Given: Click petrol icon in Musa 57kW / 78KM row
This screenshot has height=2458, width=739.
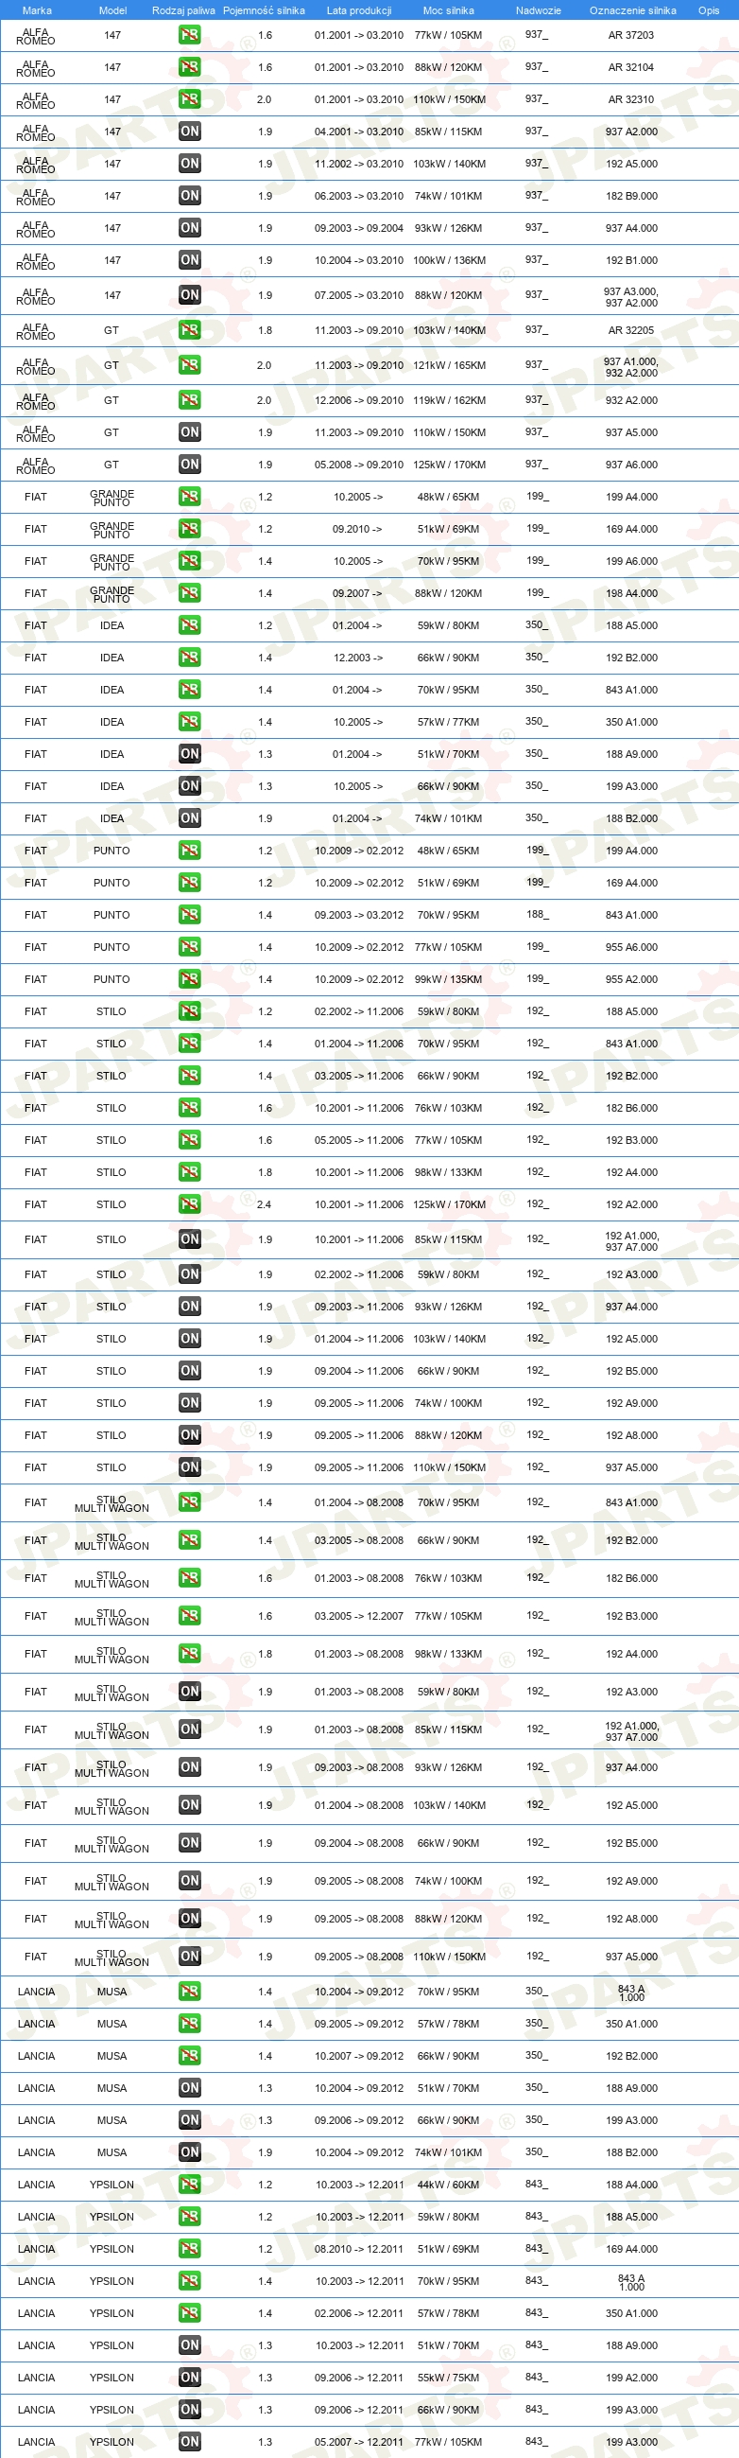Looking at the screenshot, I should pyautogui.click(x=190, y=2024).
